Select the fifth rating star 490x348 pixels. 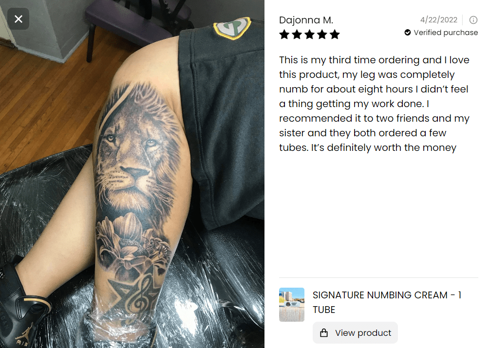pos(334,35)
